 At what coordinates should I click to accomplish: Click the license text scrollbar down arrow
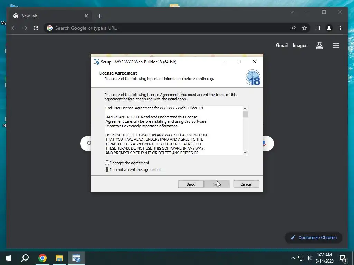coord(245,153)
